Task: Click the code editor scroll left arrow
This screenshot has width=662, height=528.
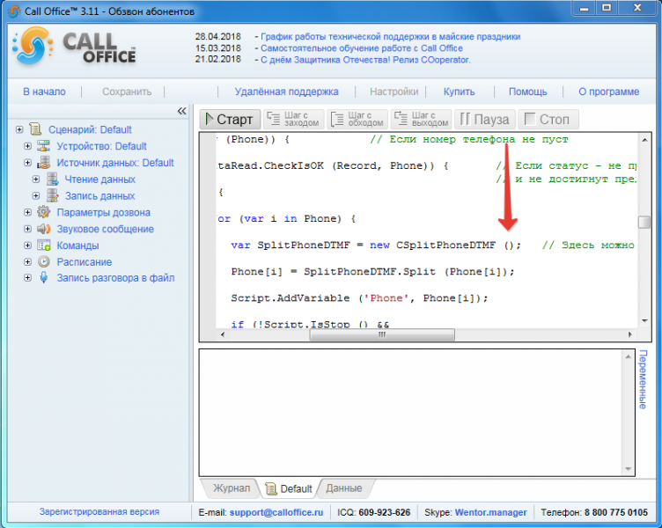Action: click(223, 334)
